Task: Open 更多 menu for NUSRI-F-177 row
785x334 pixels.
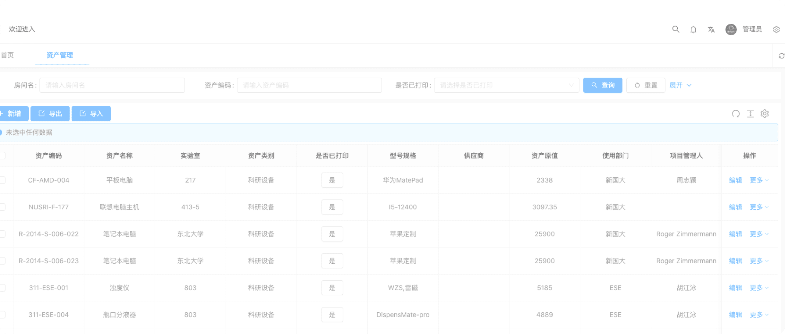Action: [x=758, y=207]
